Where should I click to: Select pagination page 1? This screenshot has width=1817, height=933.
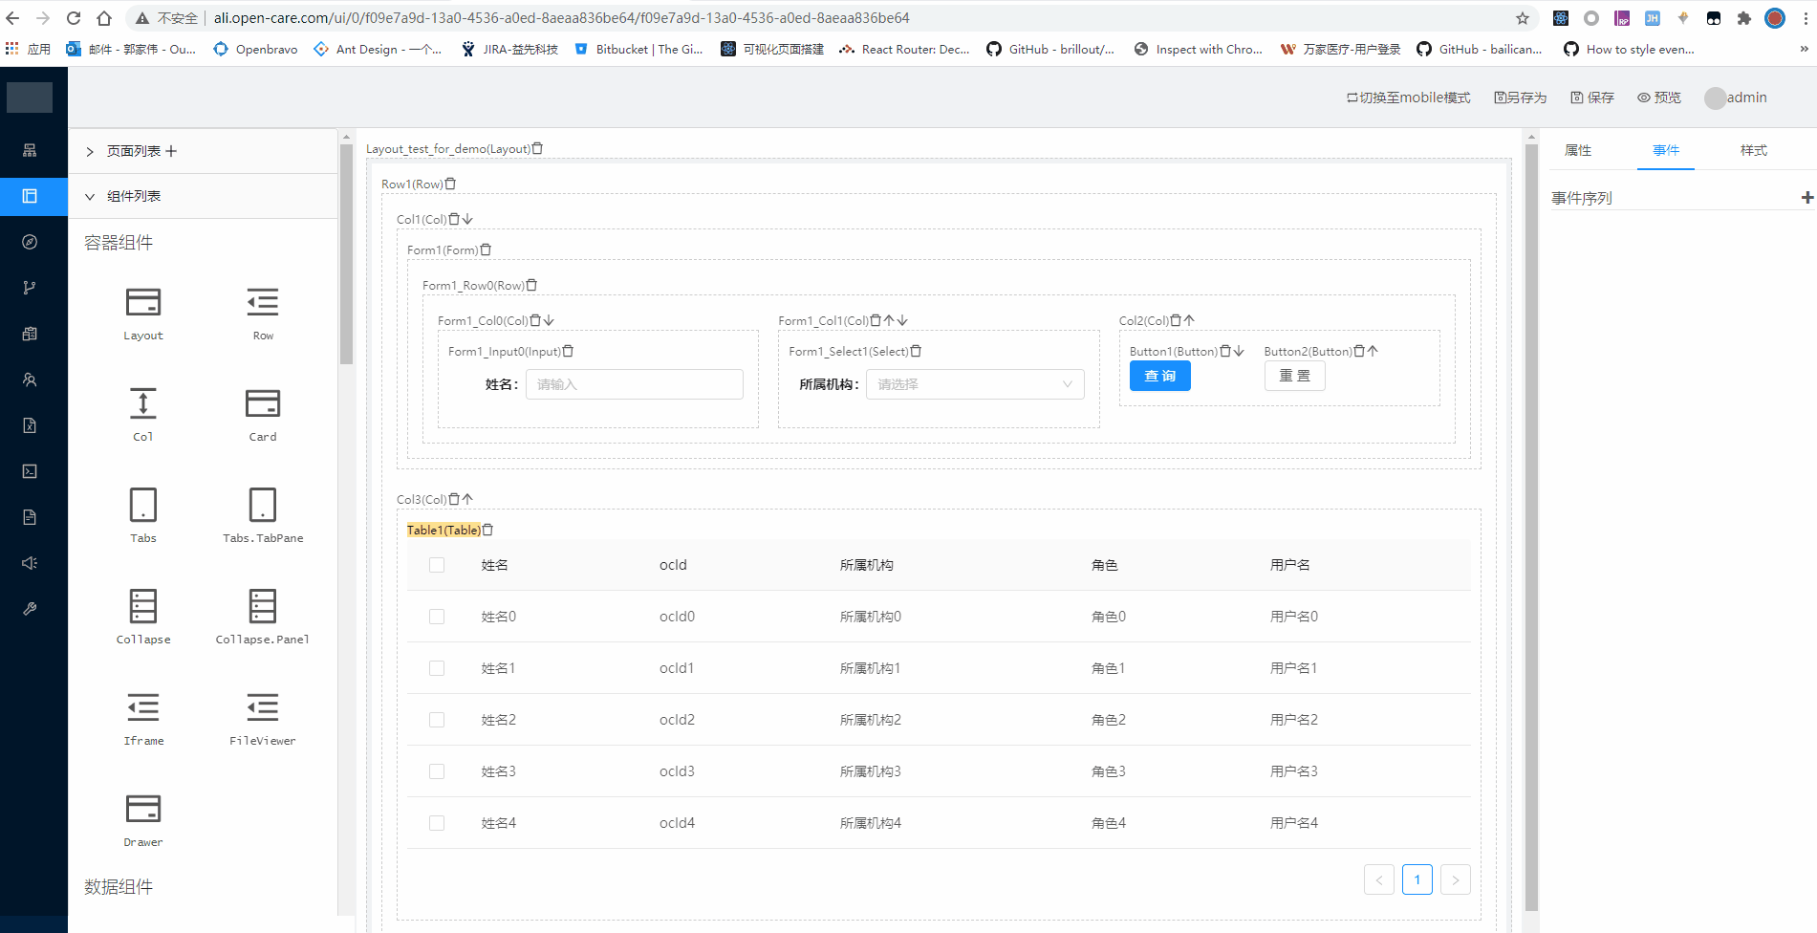pos(1417,879)
